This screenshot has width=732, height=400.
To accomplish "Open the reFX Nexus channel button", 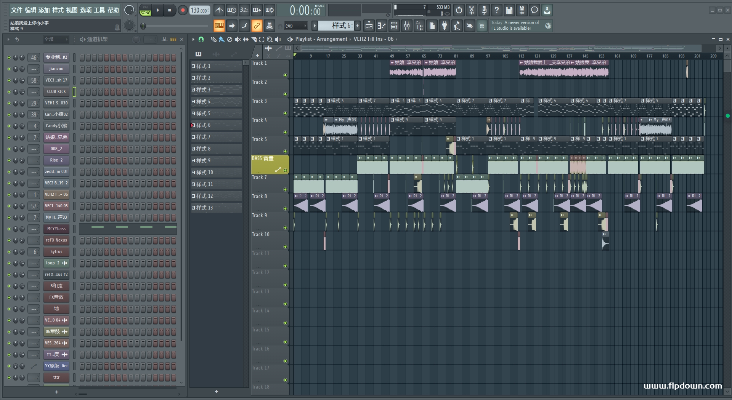I will pos(56,240).
